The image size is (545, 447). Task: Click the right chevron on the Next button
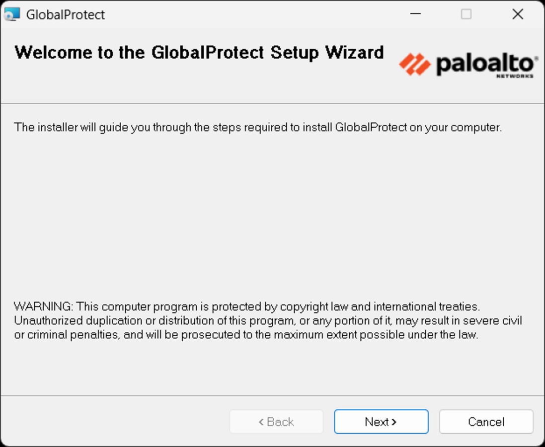click(394, 422)
